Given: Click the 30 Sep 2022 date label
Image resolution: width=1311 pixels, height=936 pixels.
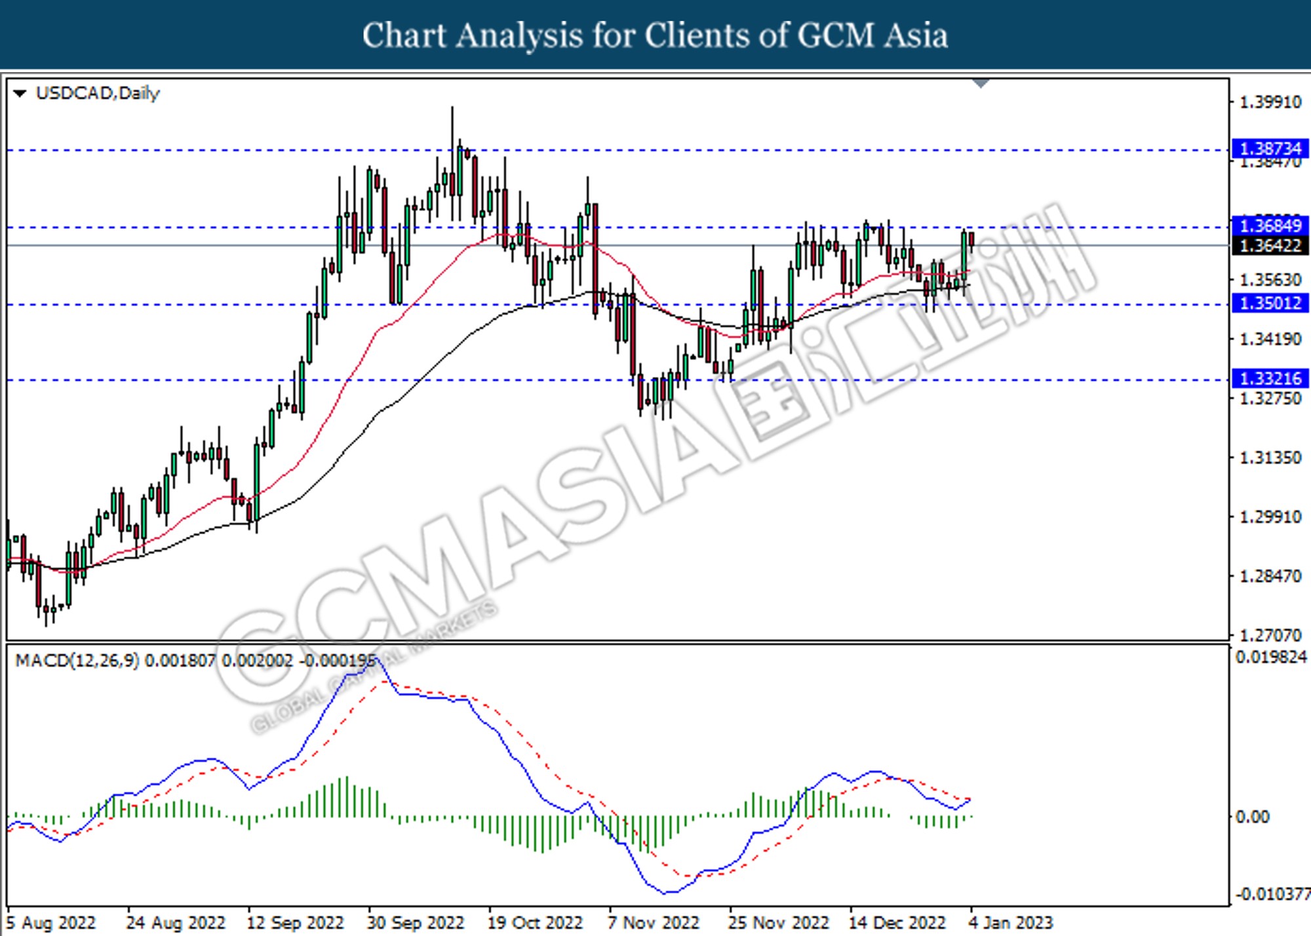Looking at the screenshot, I should point(416,923).
